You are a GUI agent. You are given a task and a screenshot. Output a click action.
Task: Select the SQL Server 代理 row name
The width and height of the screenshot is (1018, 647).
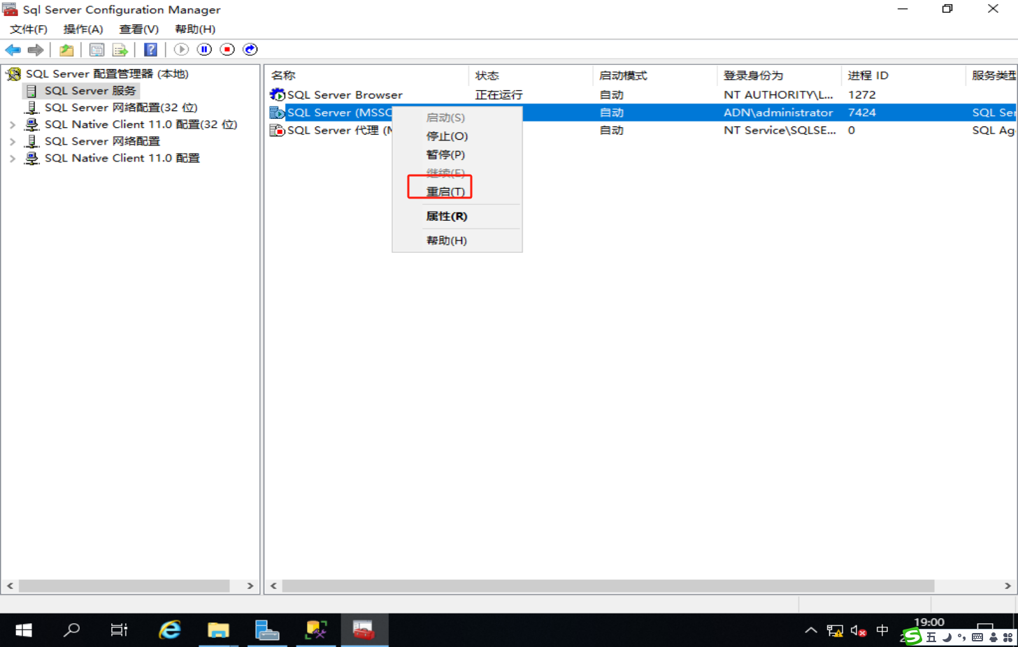click(x=339, y=131)
